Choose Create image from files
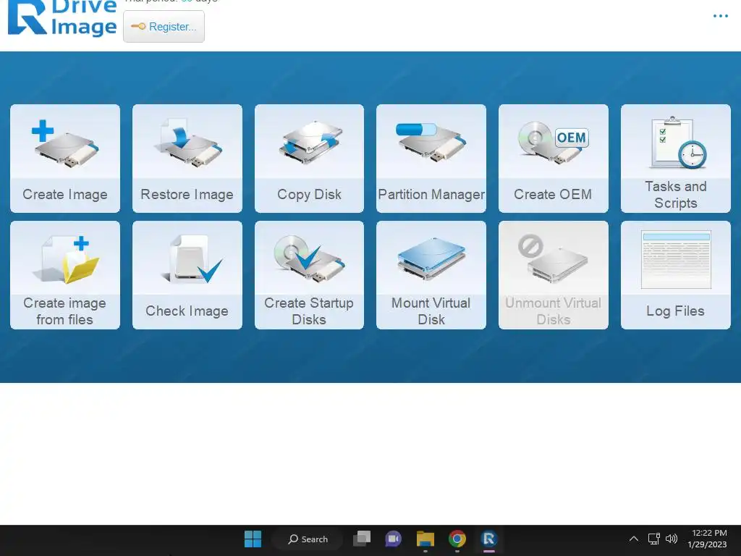 click(64, 275)
